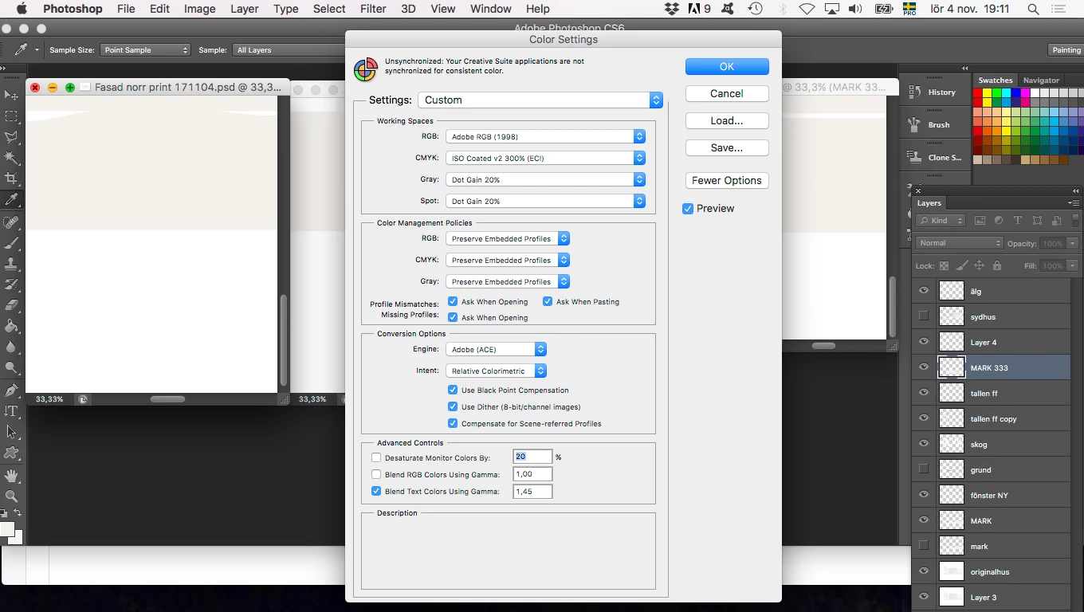Select the Path Selection tool
Screen dimensions: 1084x612
click(x=11, y=432)
